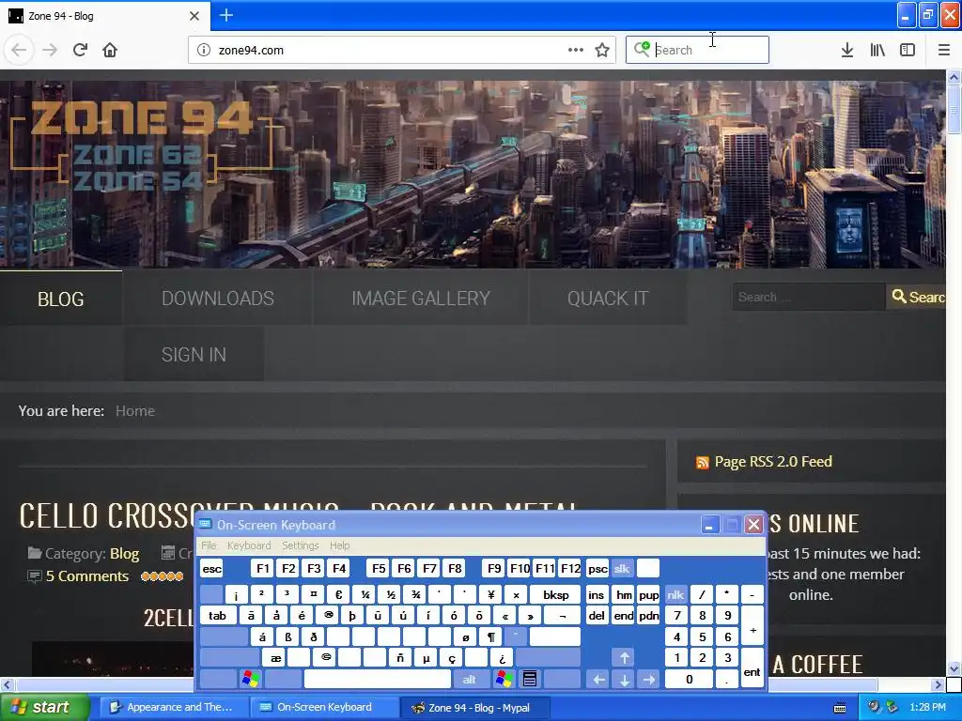This screenshot has height=721, width=962.
Task: Click the tab key on keyboard
Action: 217,616
